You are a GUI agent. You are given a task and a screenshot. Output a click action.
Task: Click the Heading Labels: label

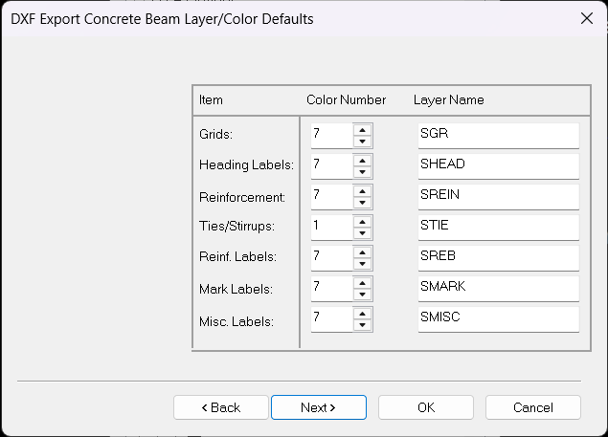click(247, 164)
